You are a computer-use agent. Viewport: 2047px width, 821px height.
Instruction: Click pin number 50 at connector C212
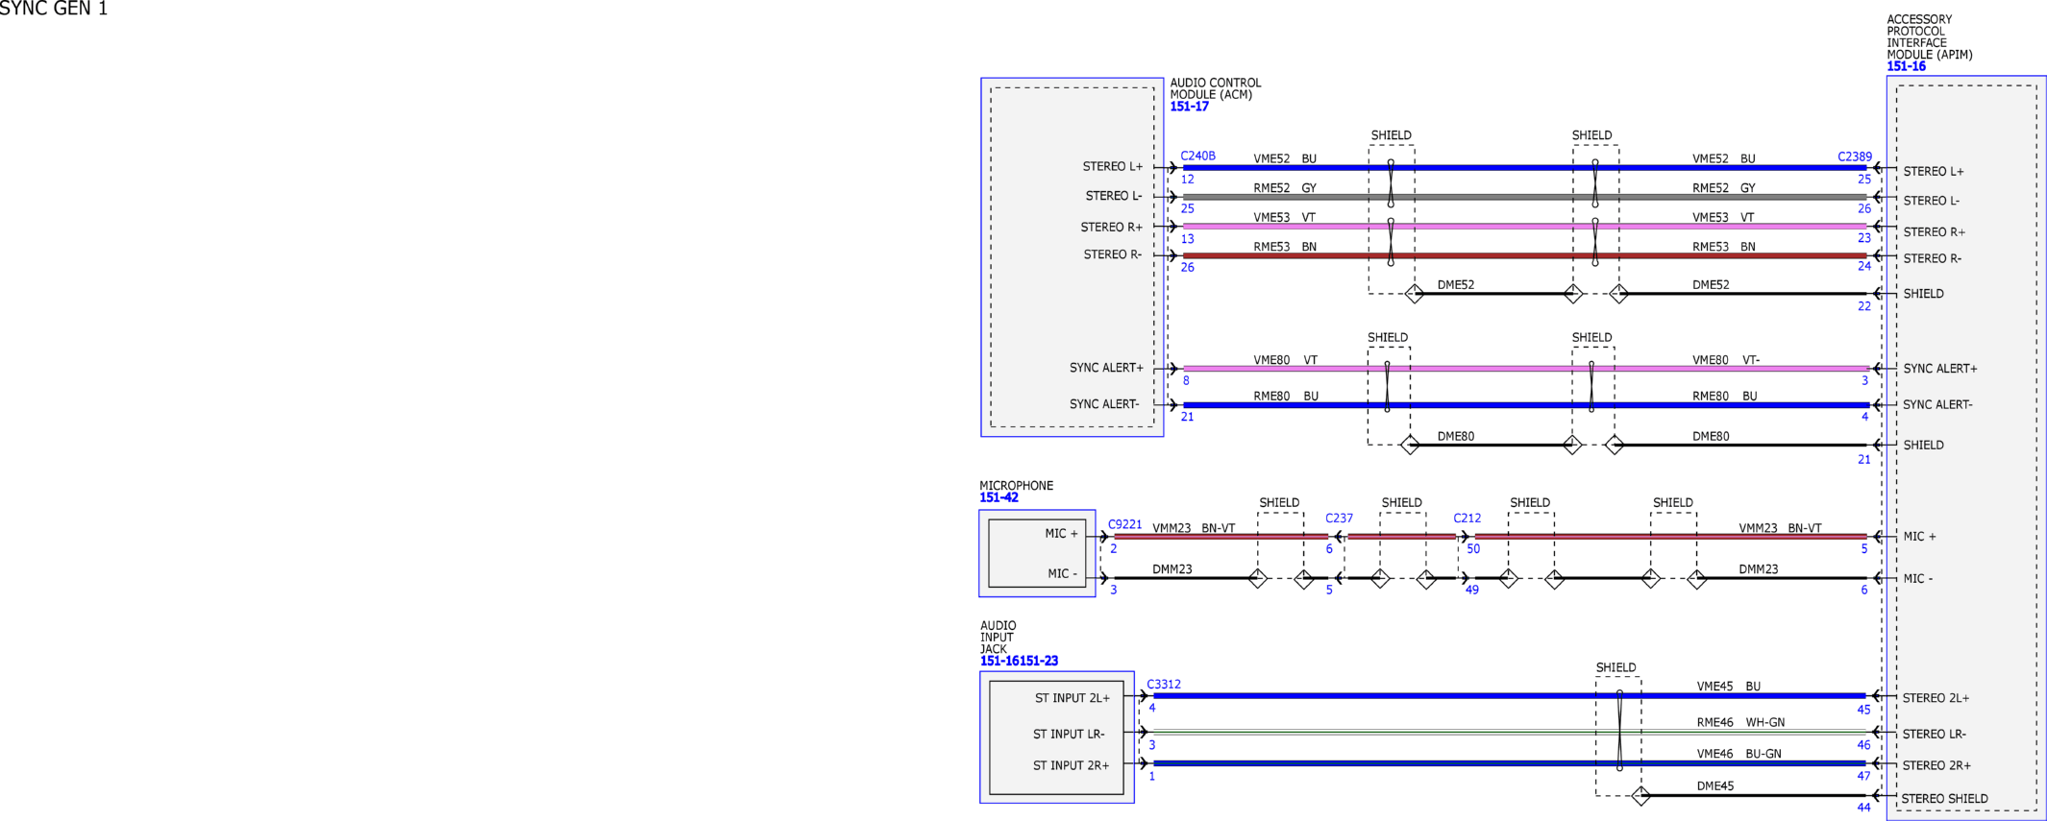(x=1473, y=549)
